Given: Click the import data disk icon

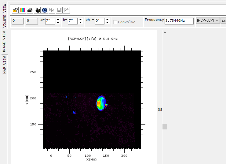Looking at the screenshot, I should (x=37, y=10).
